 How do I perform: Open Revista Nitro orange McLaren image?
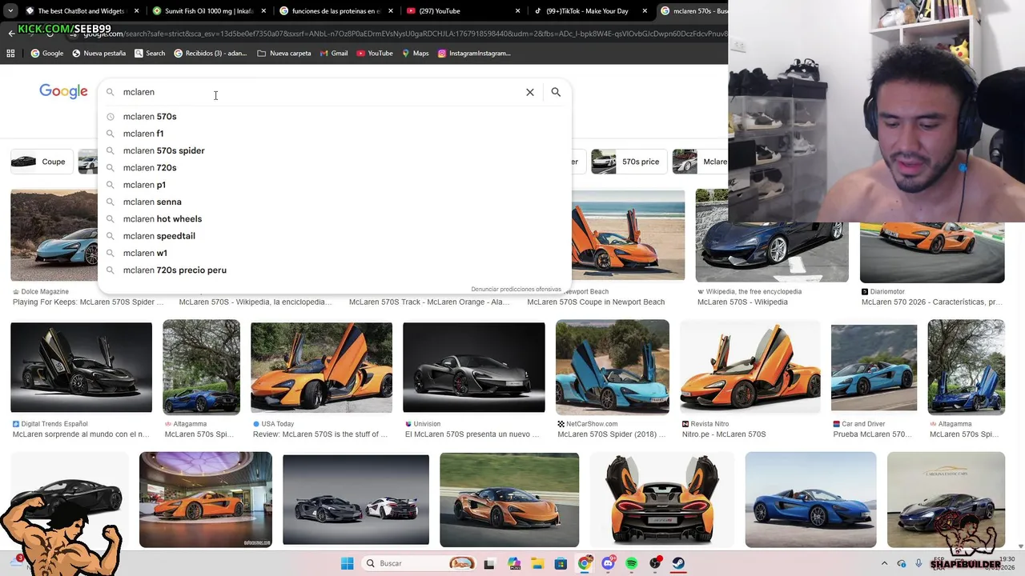pos(750,367)
